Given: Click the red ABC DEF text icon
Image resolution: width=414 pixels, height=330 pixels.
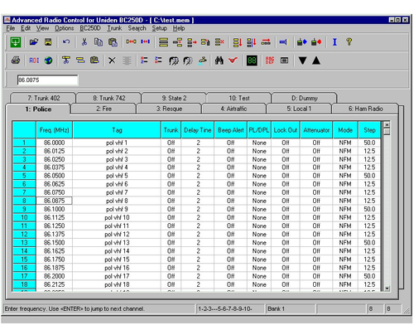Looking at the screenshot, I should [x=270, y=61].
